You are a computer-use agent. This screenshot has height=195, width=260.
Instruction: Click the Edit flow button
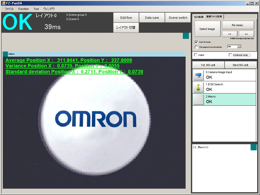[126, 18]
